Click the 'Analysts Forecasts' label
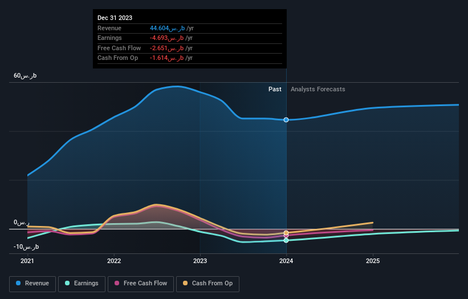 [x=318, y=90]
